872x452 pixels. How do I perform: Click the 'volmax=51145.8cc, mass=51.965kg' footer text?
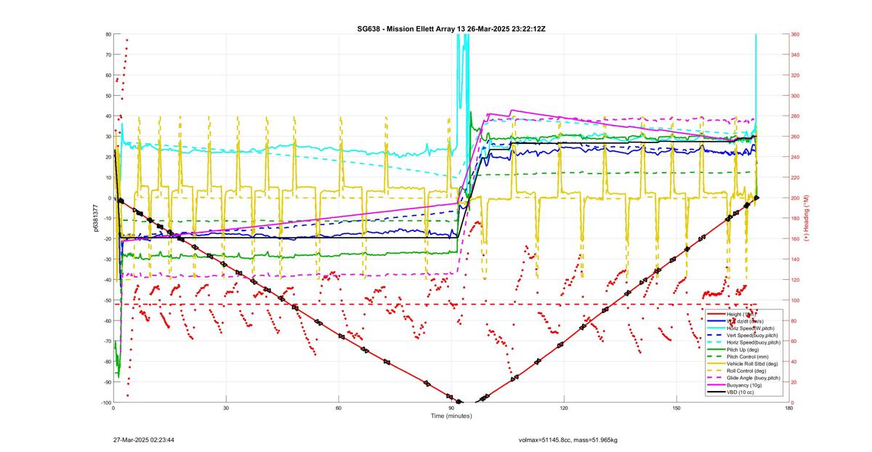click(568, 440)
